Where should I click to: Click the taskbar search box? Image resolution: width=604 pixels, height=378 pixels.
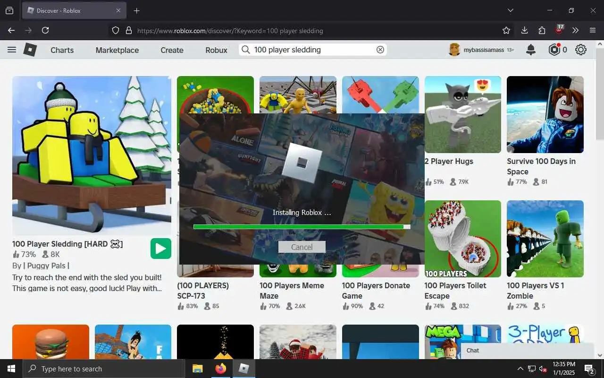(104, 369)
